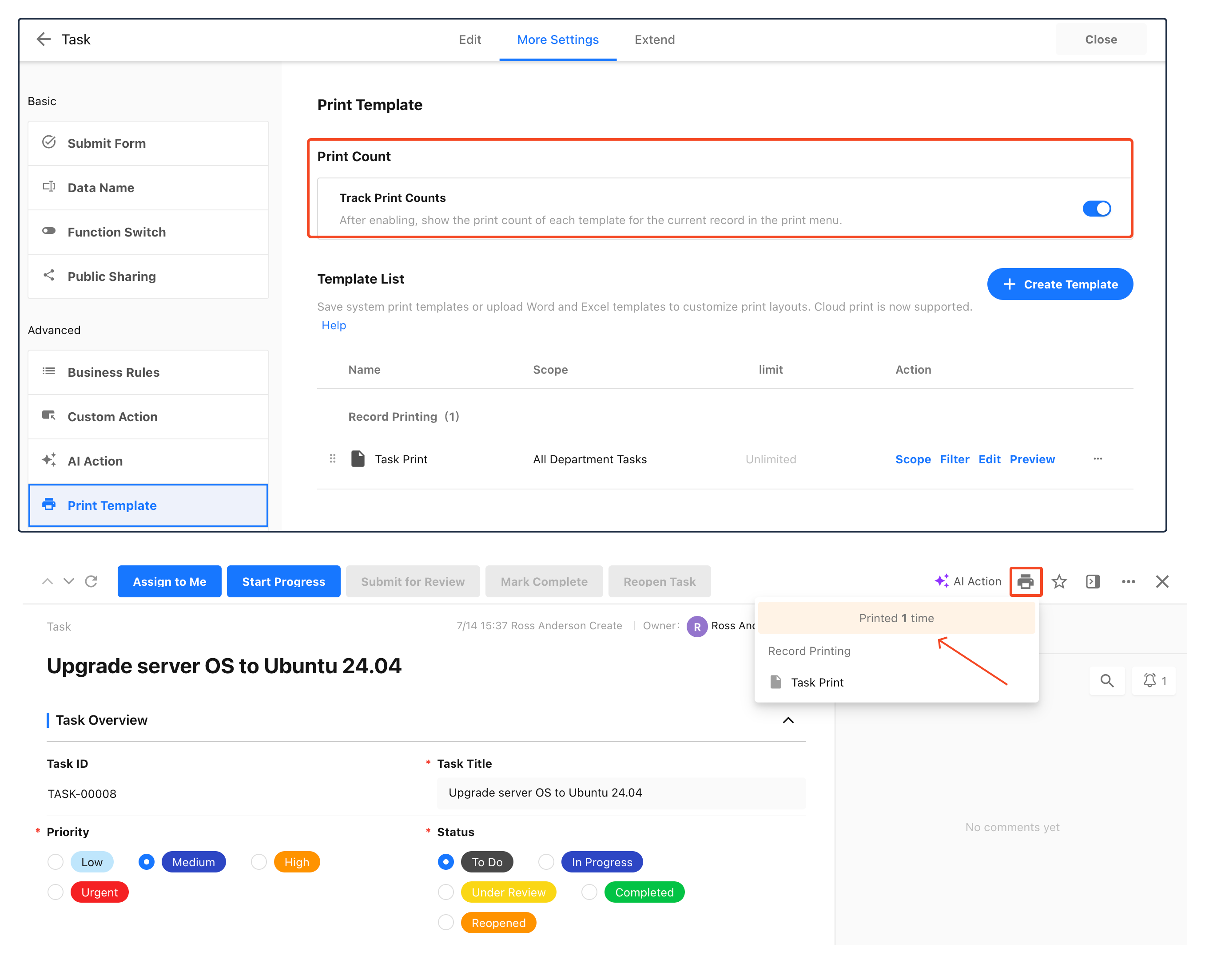
Task: Select High priority radio button
Action: tap(259, 862)
